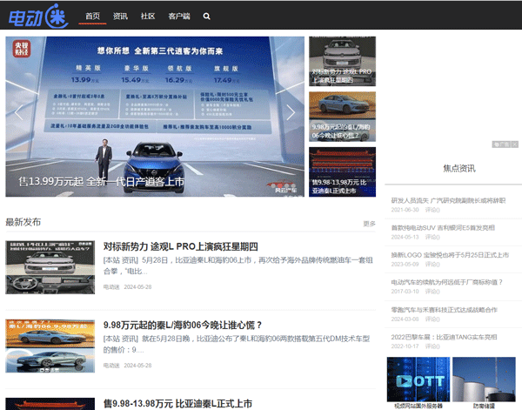Open the 客户端 navigation tab
522x410 pixels.
(x=179, y=16)
